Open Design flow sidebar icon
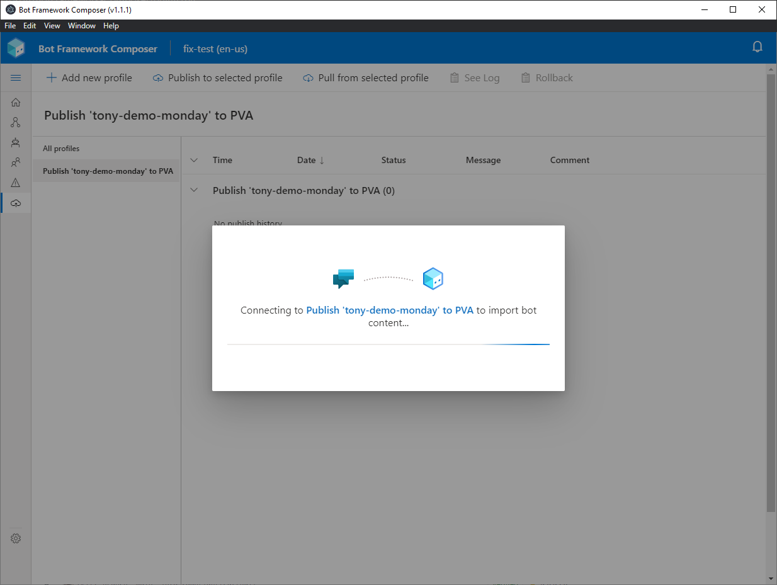777x585 pixels. click(x=16, y=122)
